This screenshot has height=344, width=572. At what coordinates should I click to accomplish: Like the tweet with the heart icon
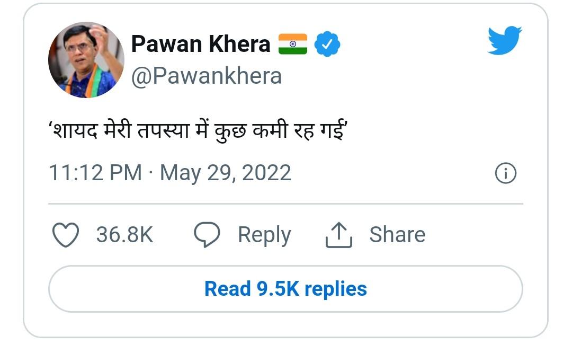coord(67,235)
